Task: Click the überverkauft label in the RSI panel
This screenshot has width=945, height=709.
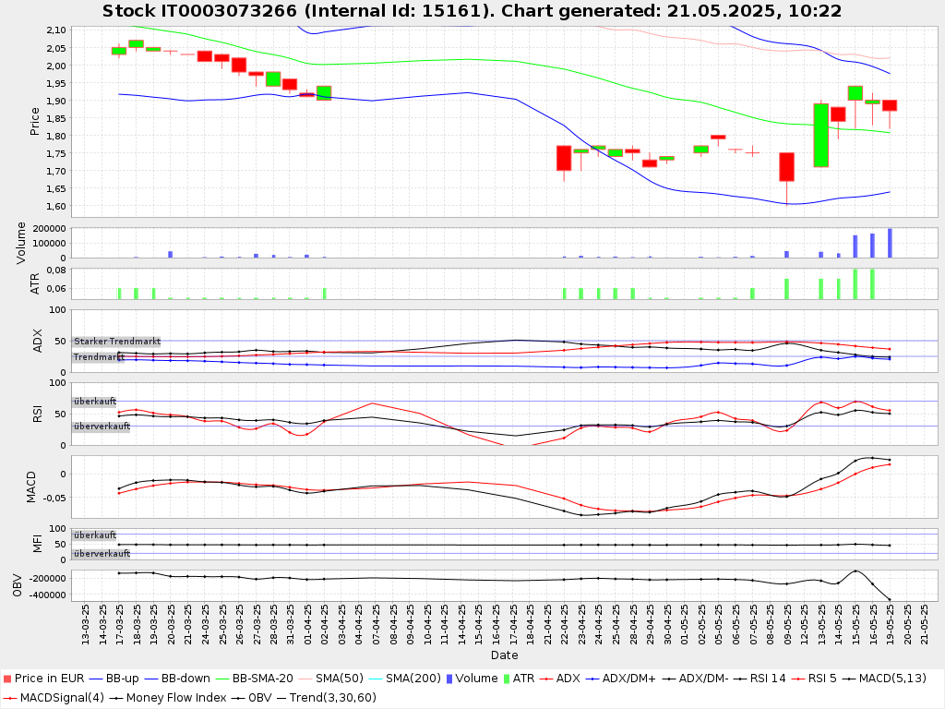Action: 102,427
